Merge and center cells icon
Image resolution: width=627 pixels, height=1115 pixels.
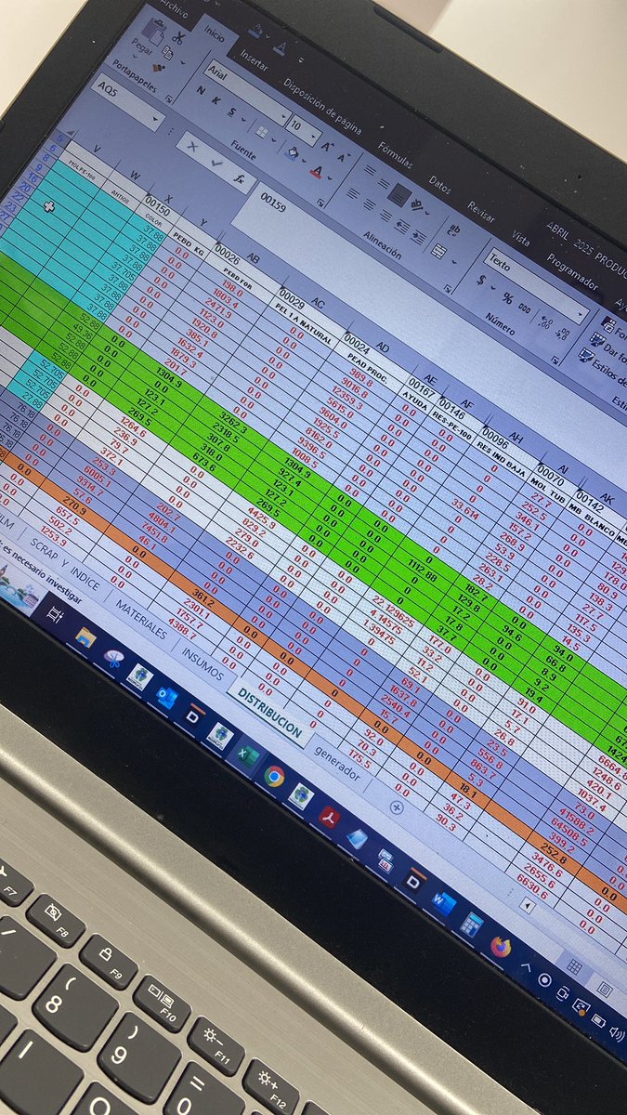[x=438, y=252]
